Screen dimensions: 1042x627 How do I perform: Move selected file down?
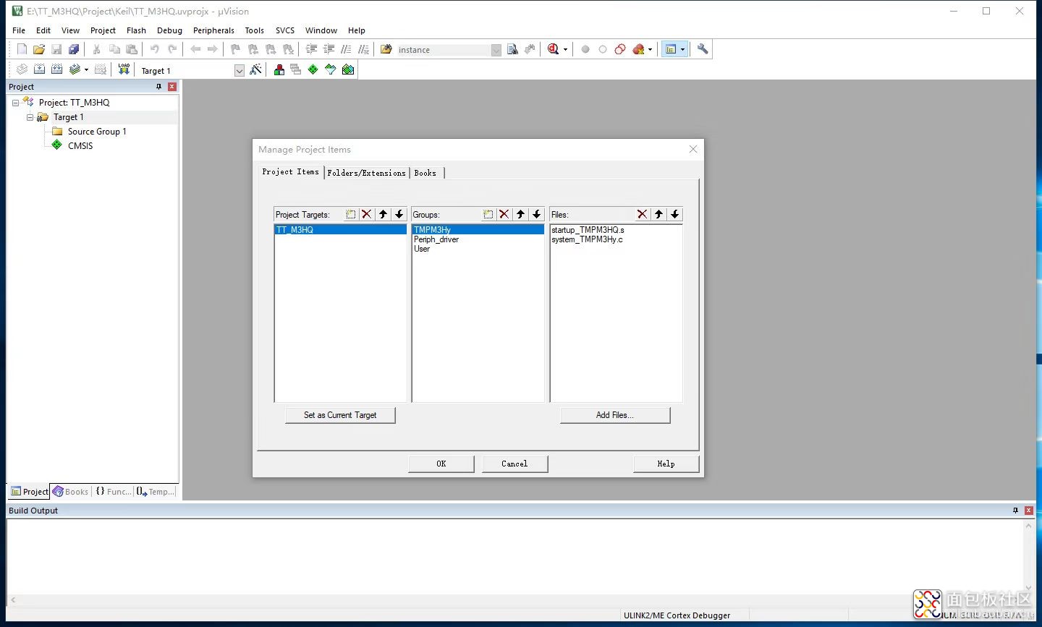[x=675, y=214]
